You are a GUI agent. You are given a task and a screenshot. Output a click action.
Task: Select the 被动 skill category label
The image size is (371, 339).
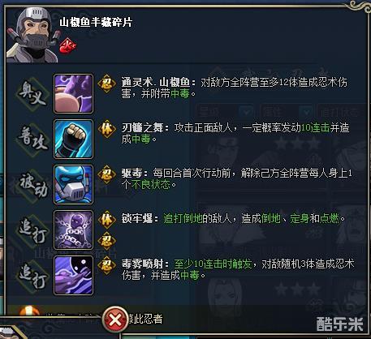pos(33,186)
